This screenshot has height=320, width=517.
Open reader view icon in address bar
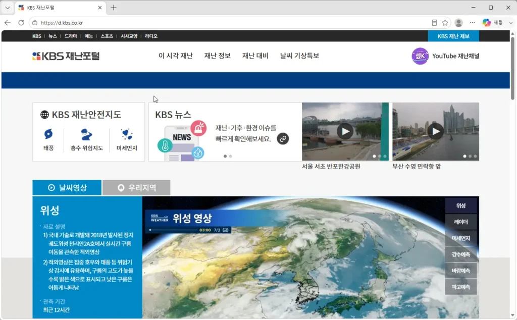tap(434, 23)
